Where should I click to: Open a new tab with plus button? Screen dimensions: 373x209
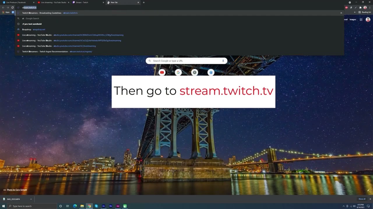click(144, 2)
